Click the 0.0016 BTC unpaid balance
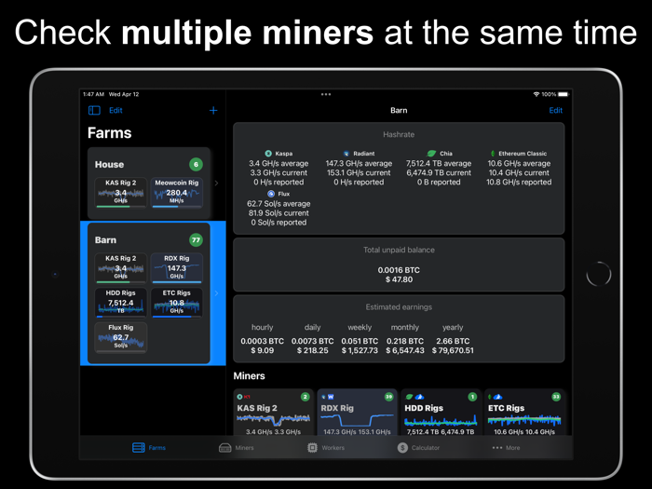652x489 pixels. tap(399, 270)
